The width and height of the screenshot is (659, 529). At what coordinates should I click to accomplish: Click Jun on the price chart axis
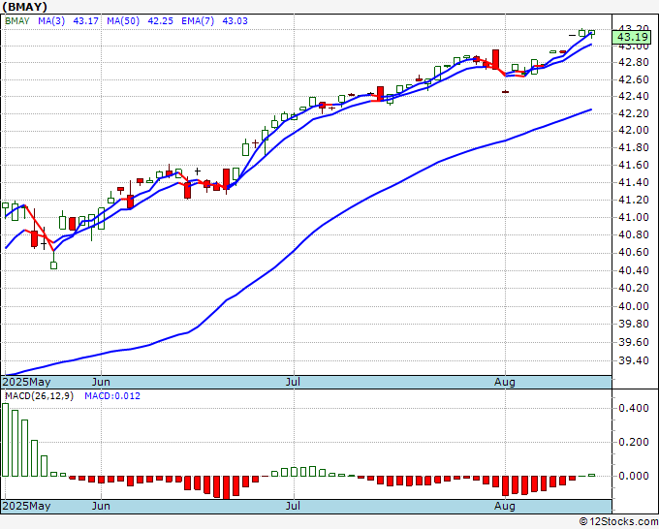101,382
